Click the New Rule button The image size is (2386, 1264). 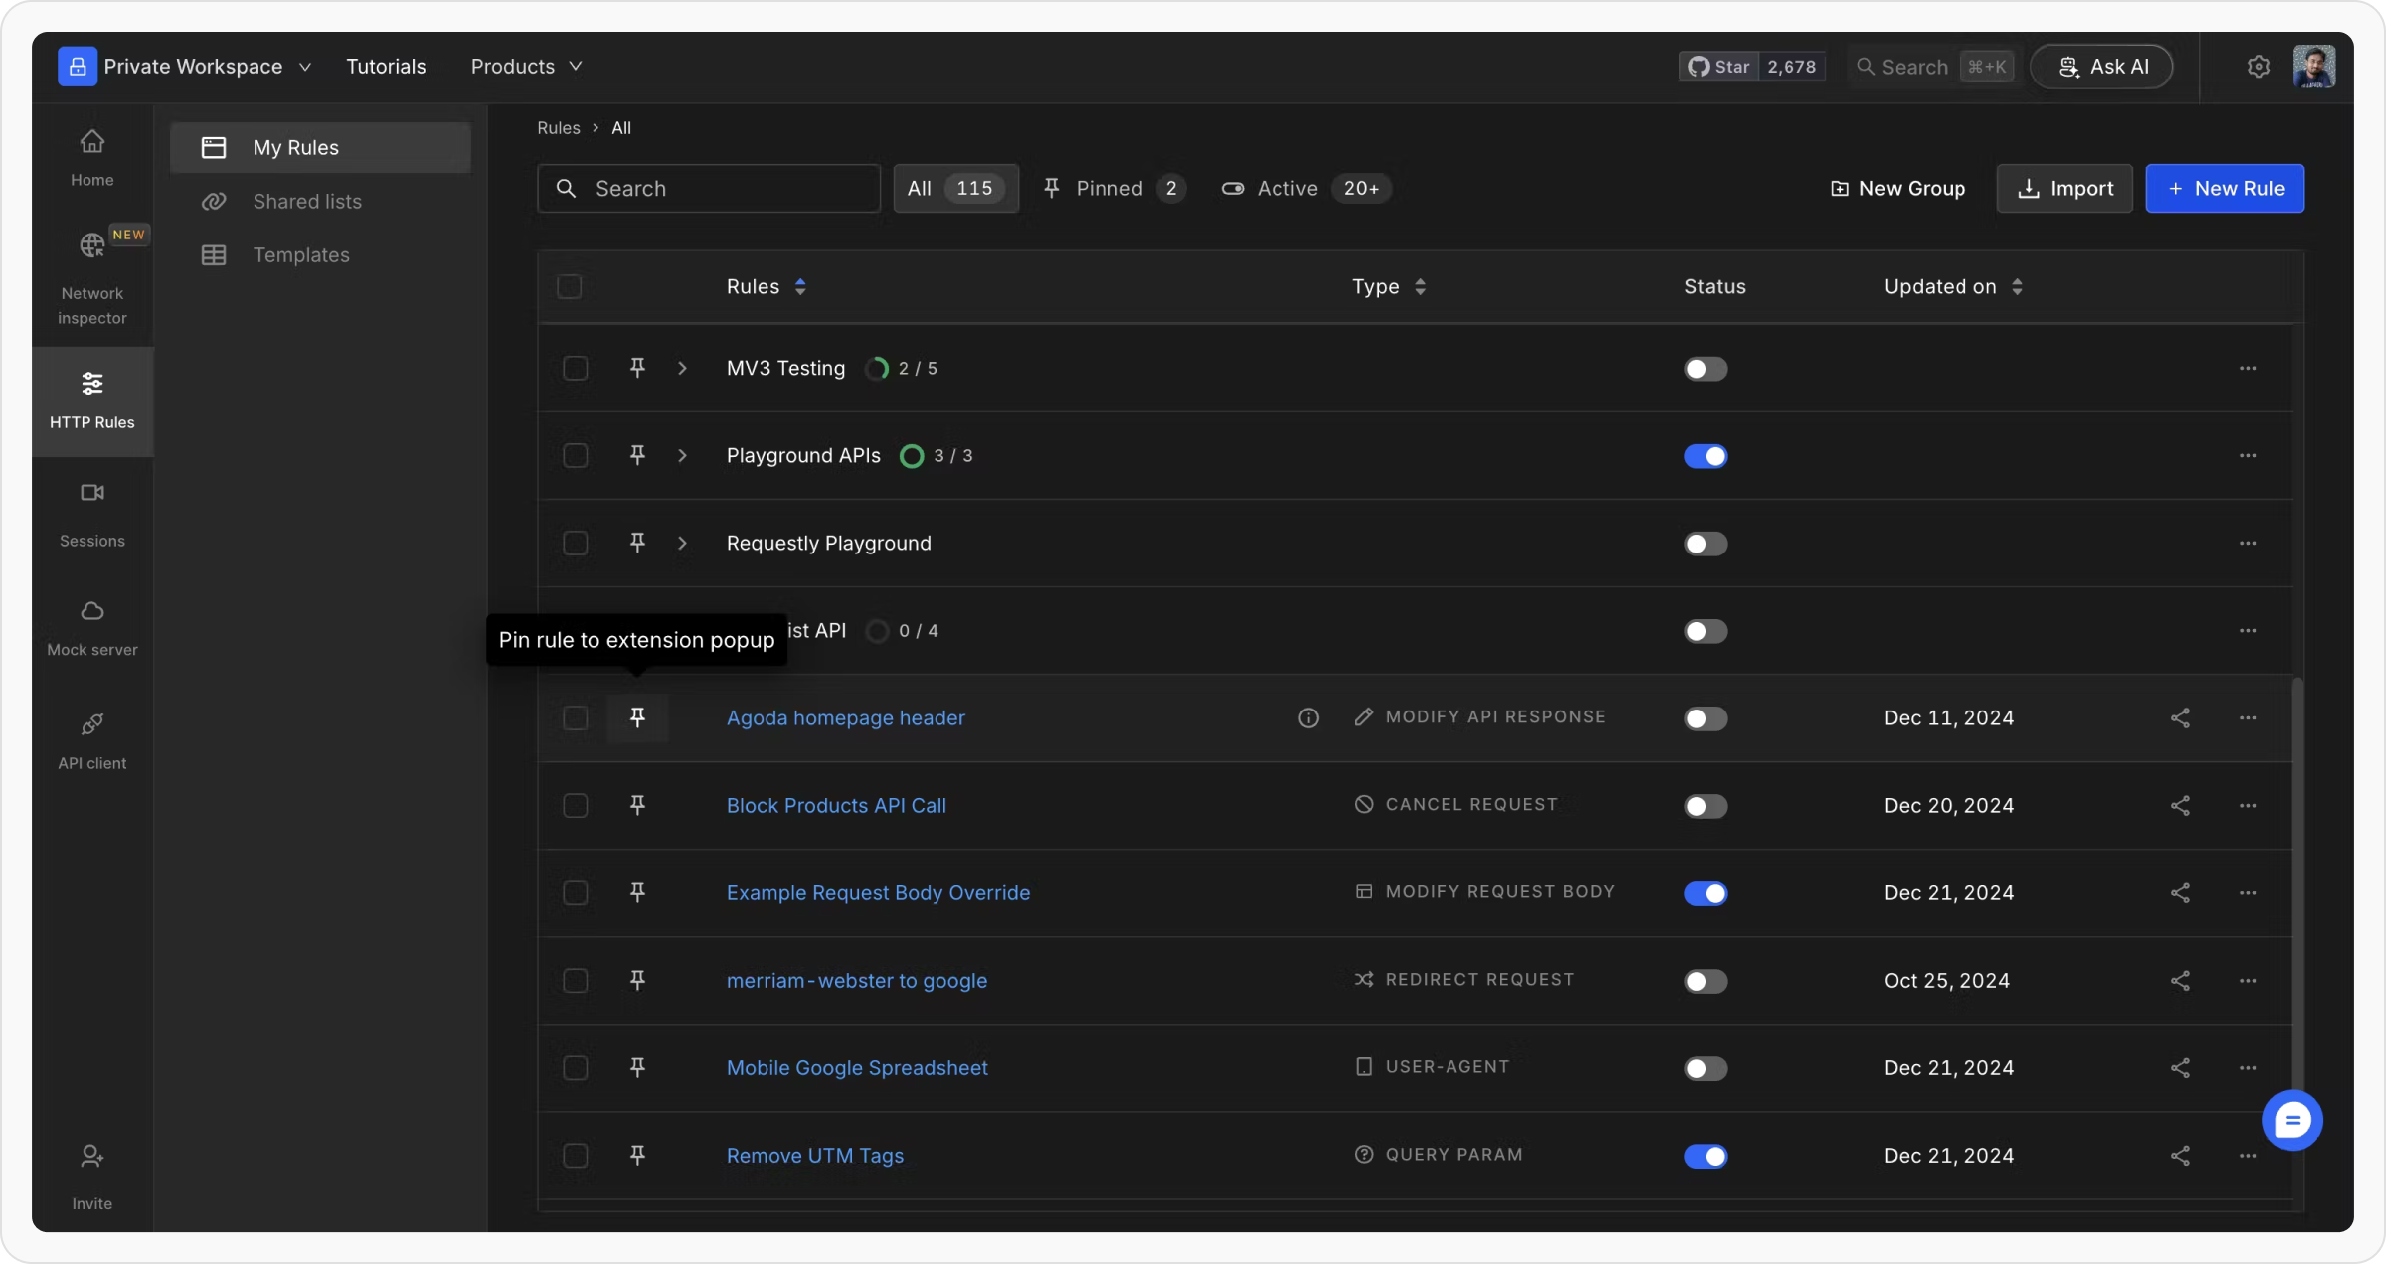coord(2224,189)
